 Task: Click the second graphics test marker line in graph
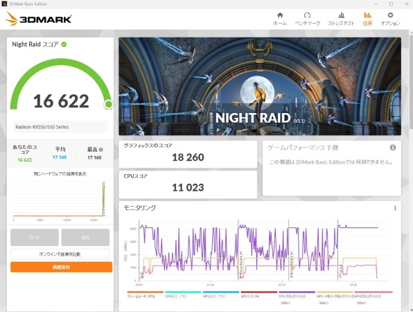(289, 250)
